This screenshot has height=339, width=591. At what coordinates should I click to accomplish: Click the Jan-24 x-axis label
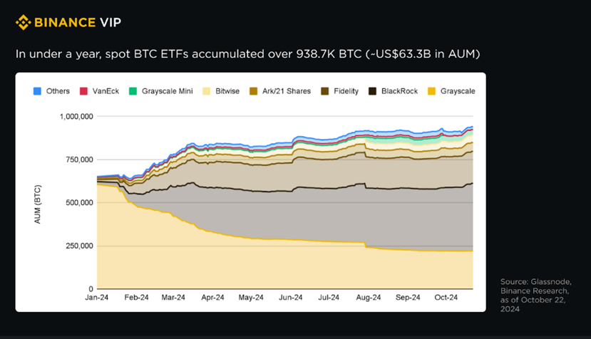pos(96,298)
